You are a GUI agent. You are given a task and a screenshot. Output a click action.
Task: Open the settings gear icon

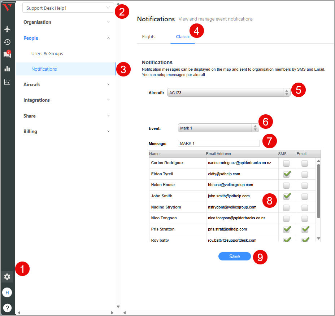tap(7, 277)
